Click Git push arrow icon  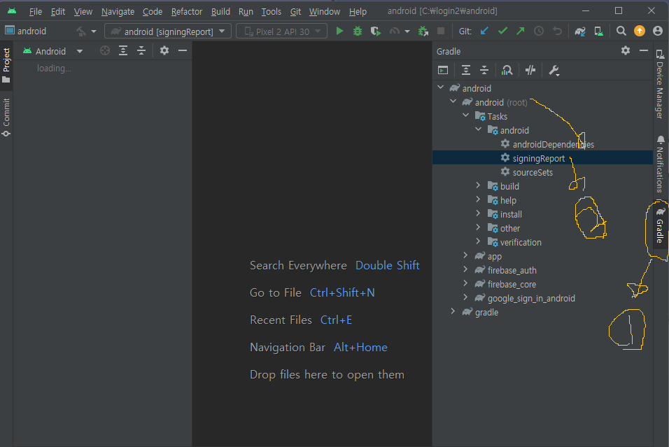click(x=521, y=31)
